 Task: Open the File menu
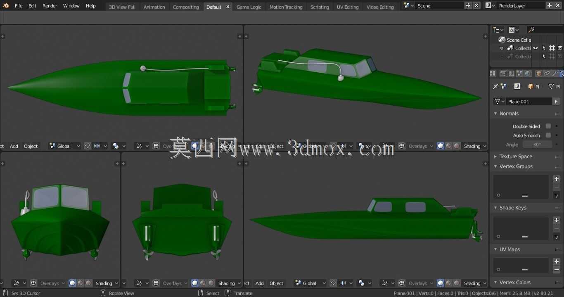coord(19,6)
